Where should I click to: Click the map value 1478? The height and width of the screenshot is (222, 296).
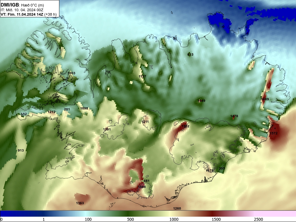(234, 116)
